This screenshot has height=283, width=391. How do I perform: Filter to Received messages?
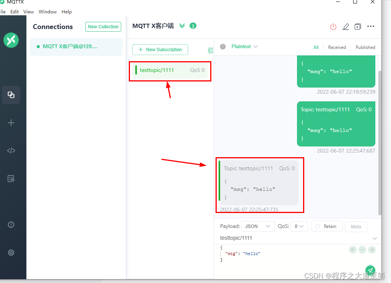337,47
